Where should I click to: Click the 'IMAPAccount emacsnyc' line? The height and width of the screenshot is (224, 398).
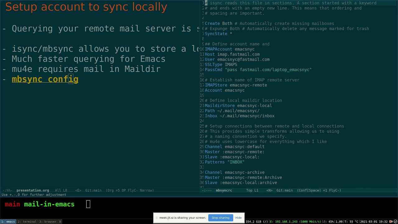pyautogui.click(x=230, y=49)
